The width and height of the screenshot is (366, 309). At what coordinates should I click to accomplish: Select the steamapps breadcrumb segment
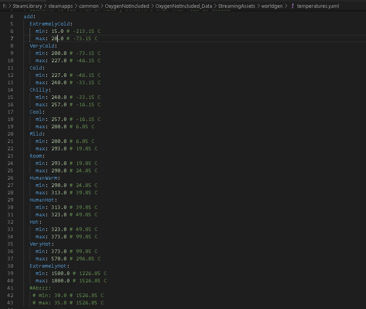62,6
